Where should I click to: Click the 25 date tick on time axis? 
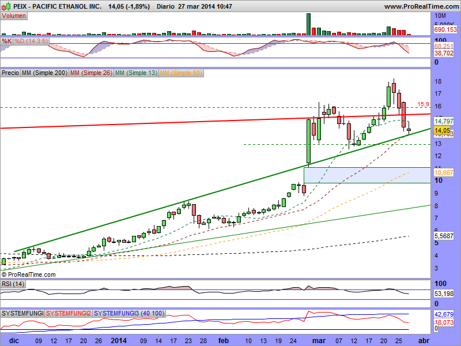tap(399, 341)
